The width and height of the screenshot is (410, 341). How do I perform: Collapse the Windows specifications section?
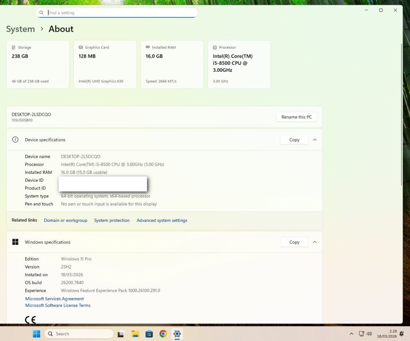pyautogui.click(x=315, y=242)
